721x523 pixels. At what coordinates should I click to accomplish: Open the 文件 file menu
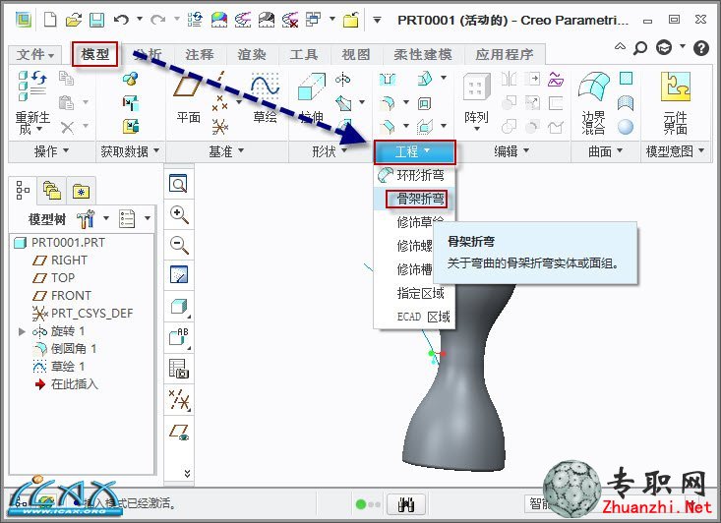(x=35, y=55)
